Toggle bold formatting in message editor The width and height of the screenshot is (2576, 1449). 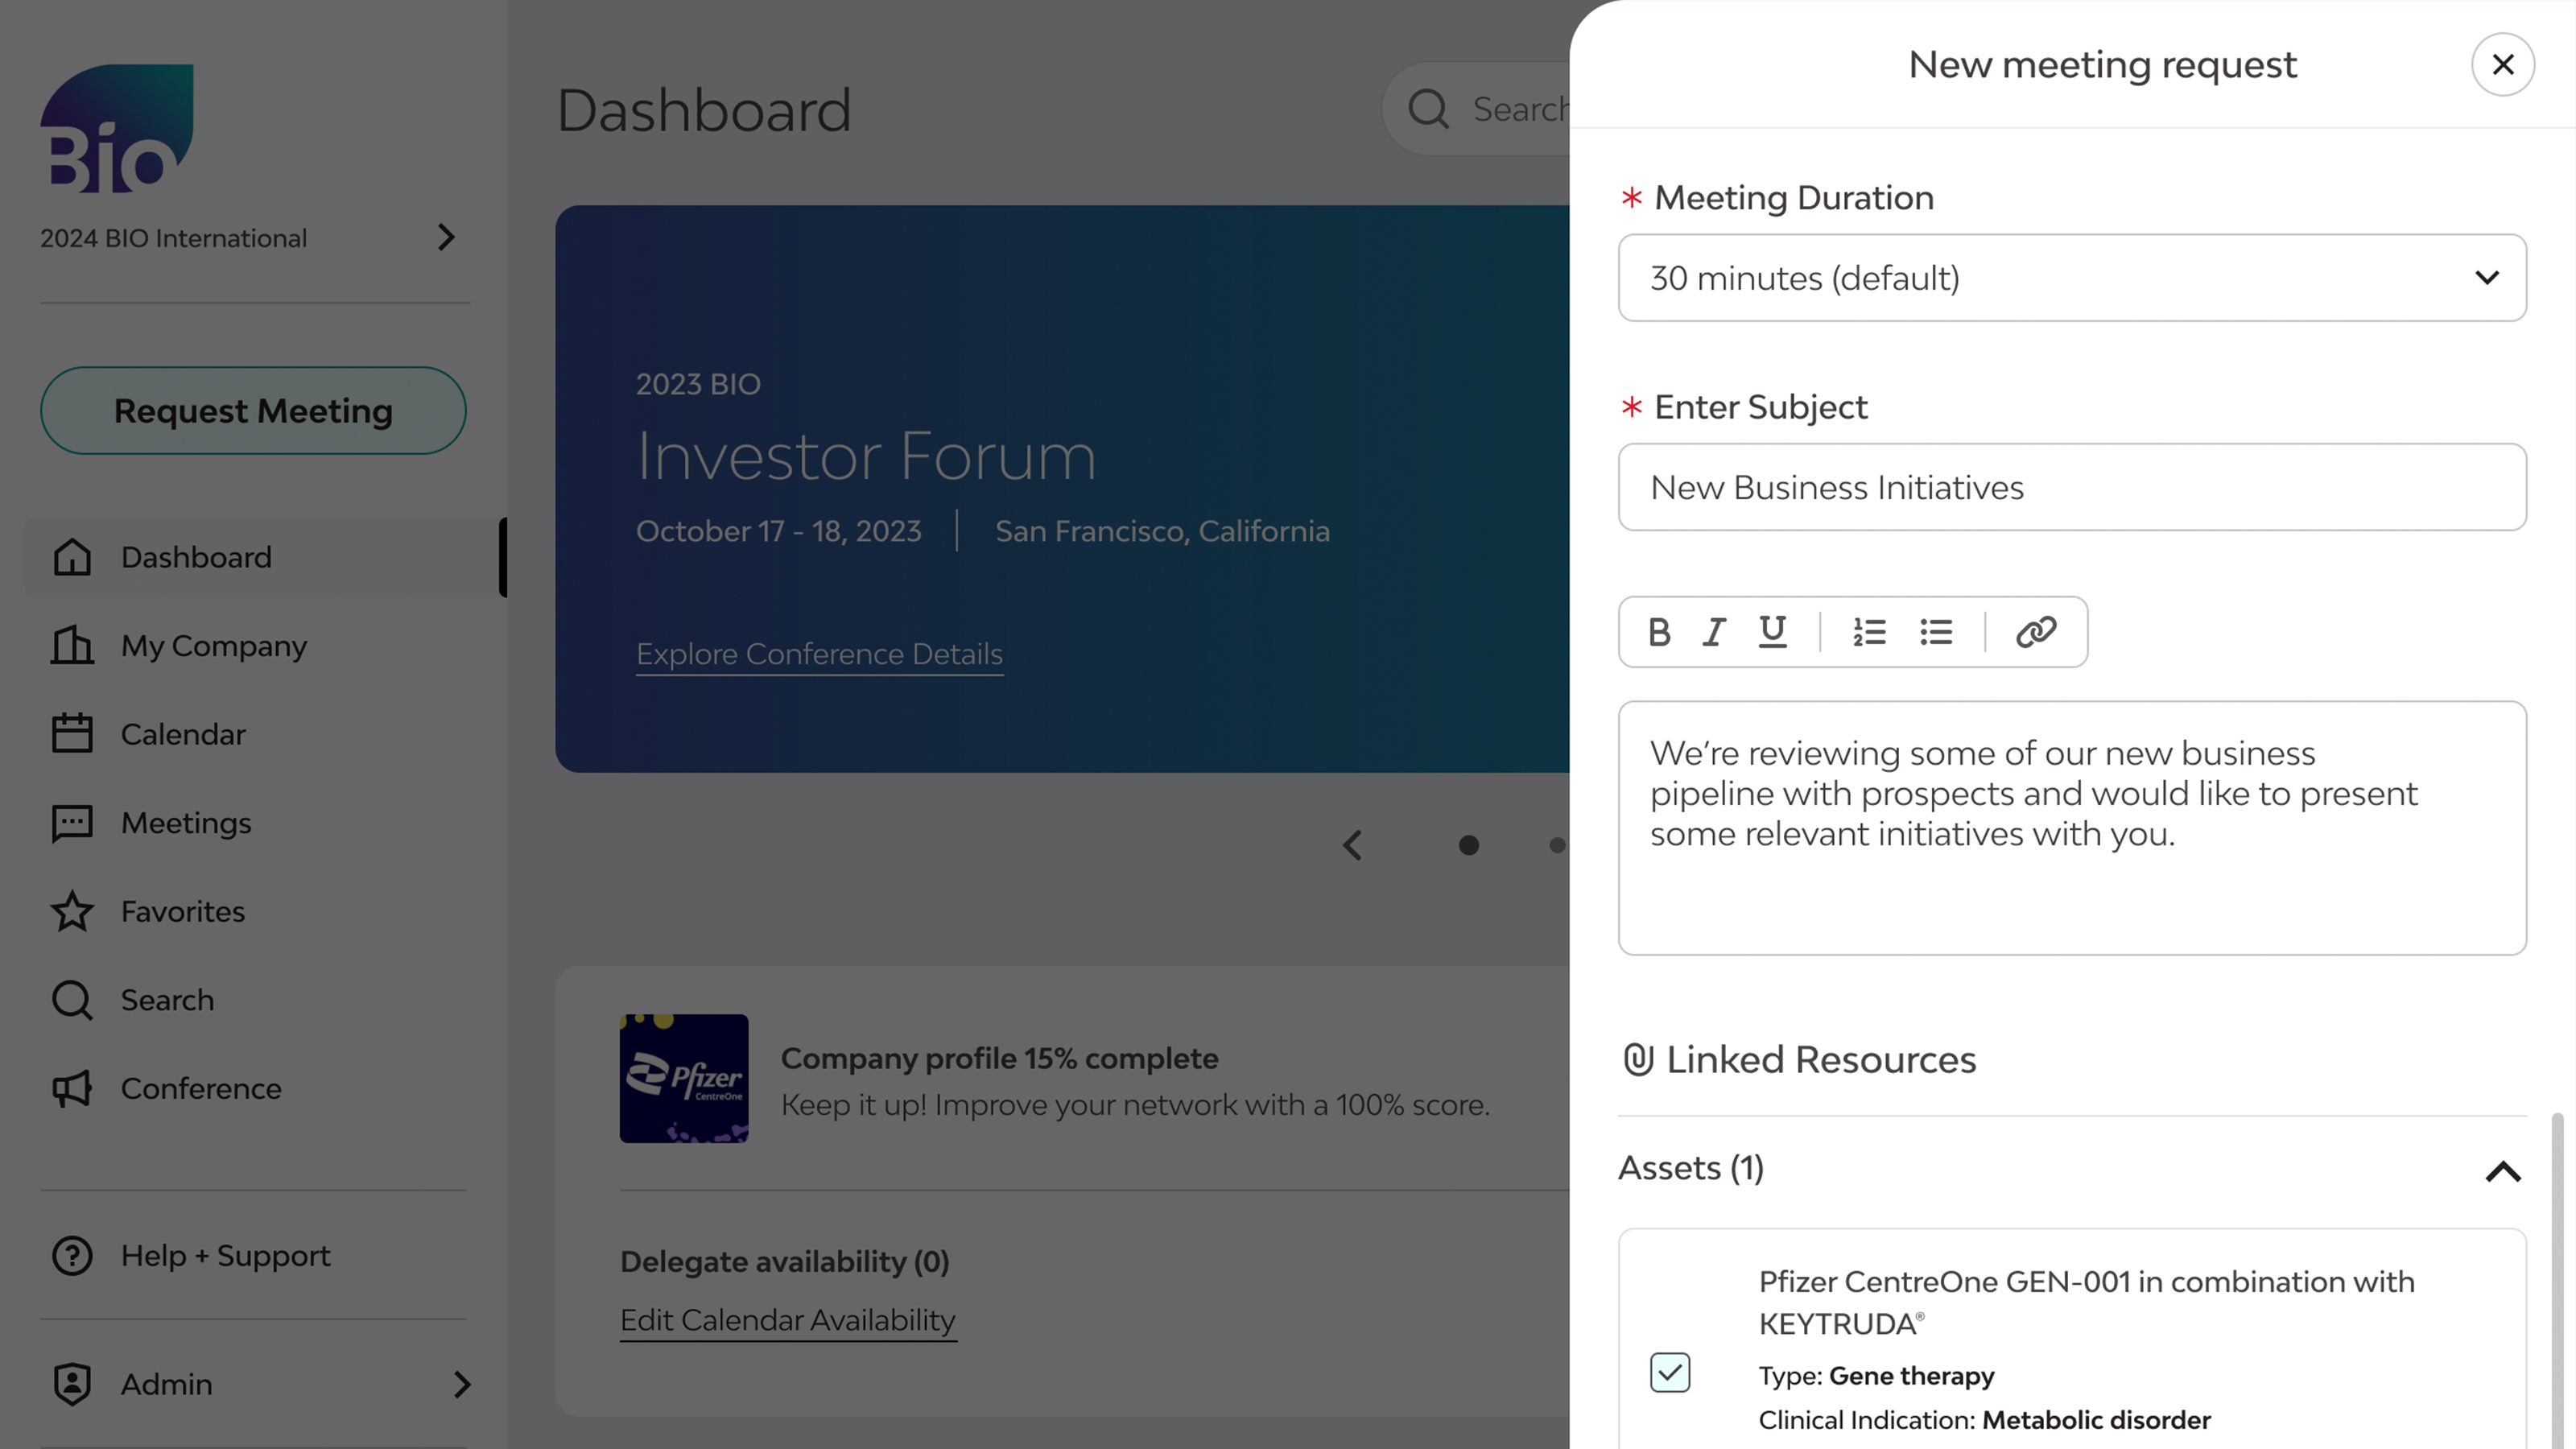[1659, 632]
